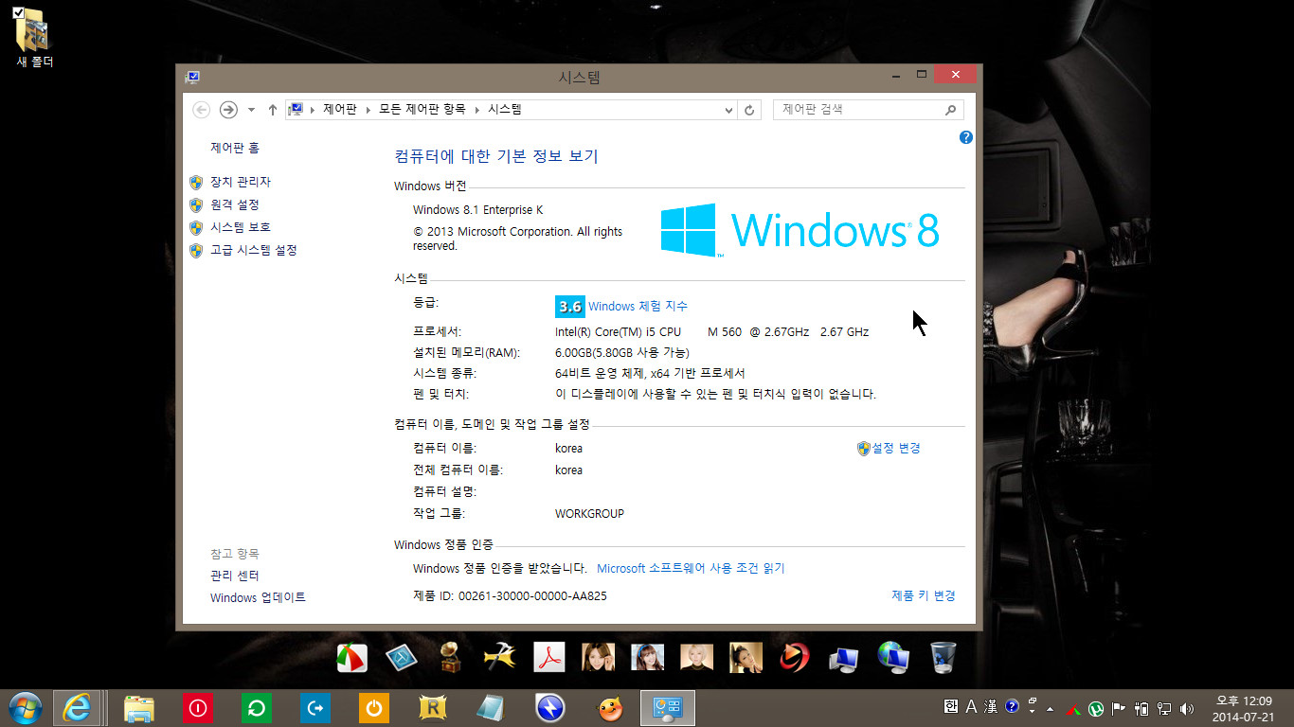This screenshot has height=727, width=1294.
Task: Open 원격 설정 link
Action: tap(234, 204)
